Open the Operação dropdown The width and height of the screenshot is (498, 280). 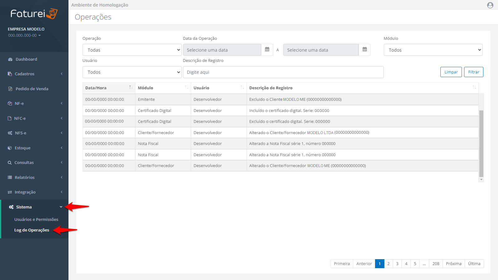point(132,50)
